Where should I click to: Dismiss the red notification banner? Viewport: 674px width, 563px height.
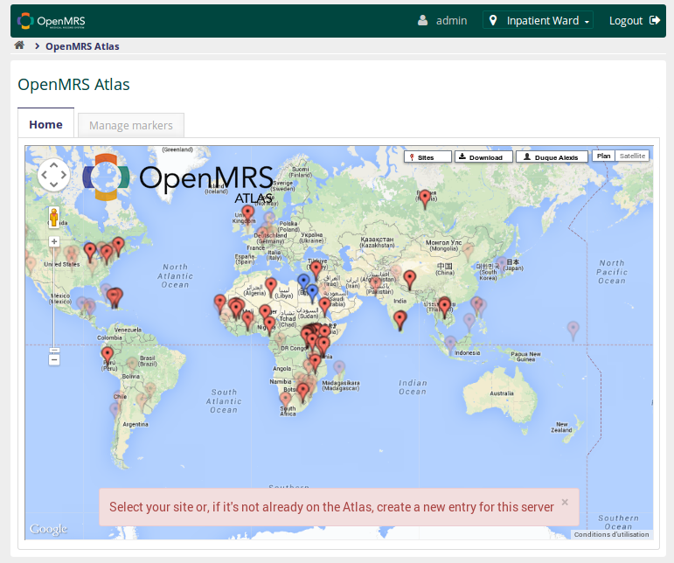tap(565, 502)
